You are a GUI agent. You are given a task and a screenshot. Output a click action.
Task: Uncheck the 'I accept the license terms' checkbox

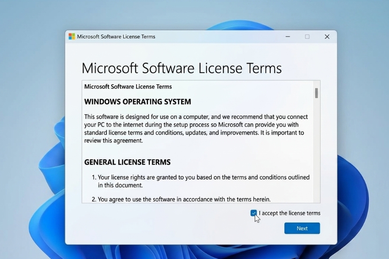point(254,213)
